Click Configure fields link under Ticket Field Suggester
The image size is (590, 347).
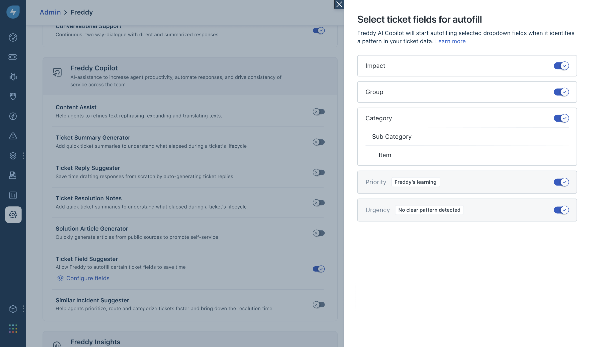tap(87, 278)
